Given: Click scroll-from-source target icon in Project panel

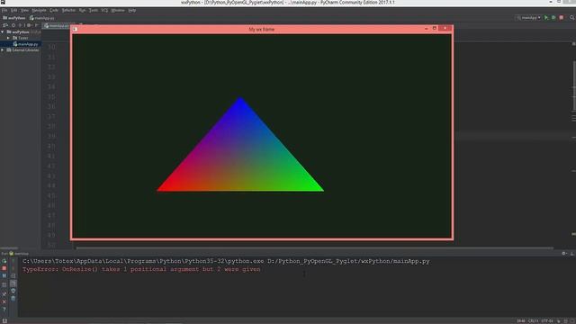Looking at the screenshot, I should pyautogui.click(x=13, y=25).
